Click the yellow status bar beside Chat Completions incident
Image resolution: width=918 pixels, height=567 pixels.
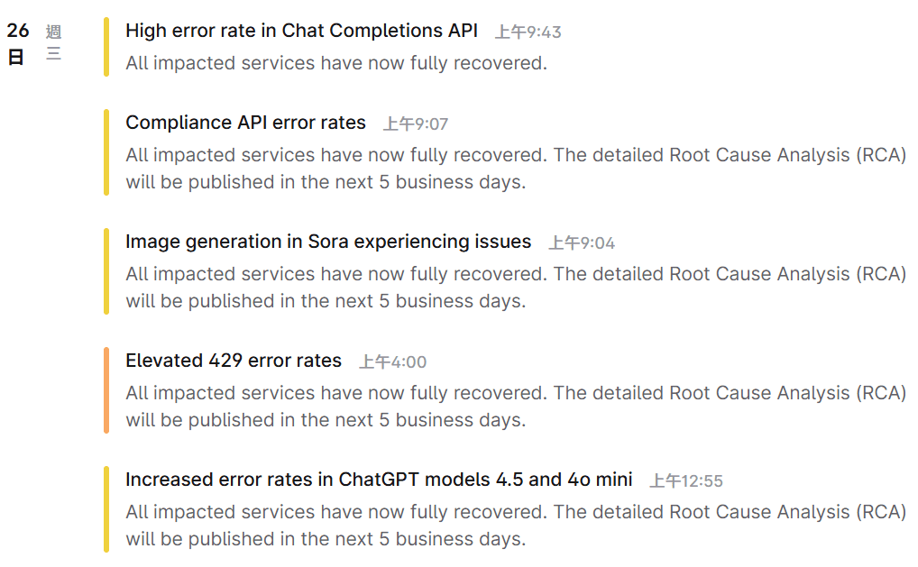coord(106,47)
